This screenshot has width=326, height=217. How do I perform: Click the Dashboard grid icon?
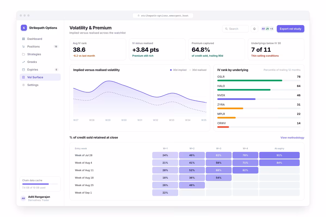click(x=24, y=39)
